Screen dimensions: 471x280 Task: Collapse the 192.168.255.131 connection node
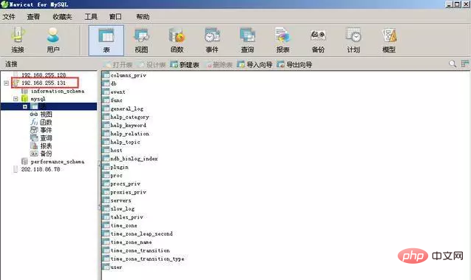[x=7, y=83]
